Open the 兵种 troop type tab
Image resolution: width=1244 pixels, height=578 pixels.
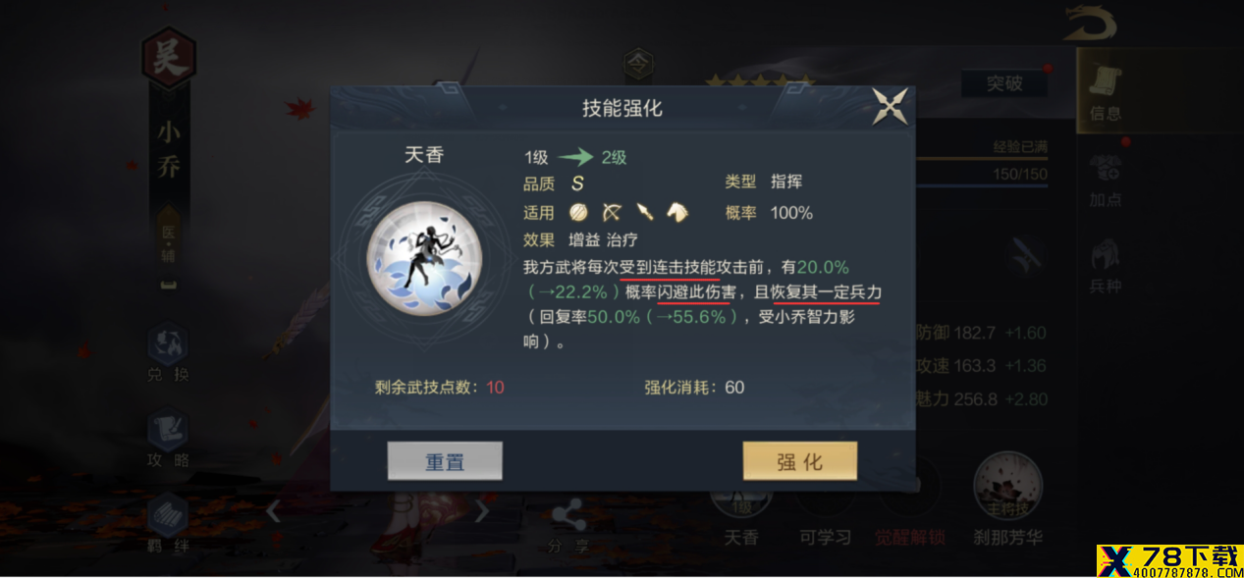[x=1106, y=266]
